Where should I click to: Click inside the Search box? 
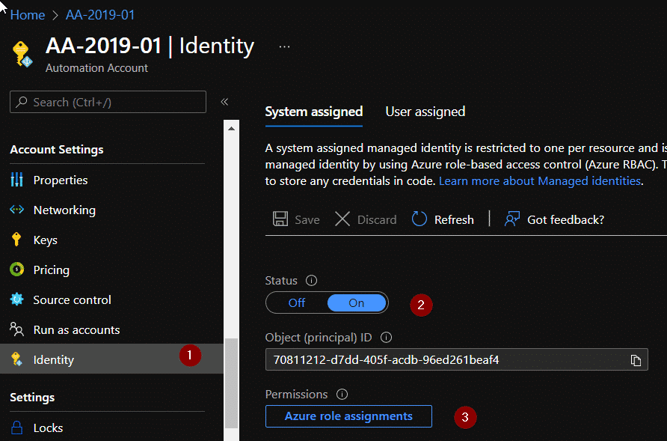pos(108,102)
